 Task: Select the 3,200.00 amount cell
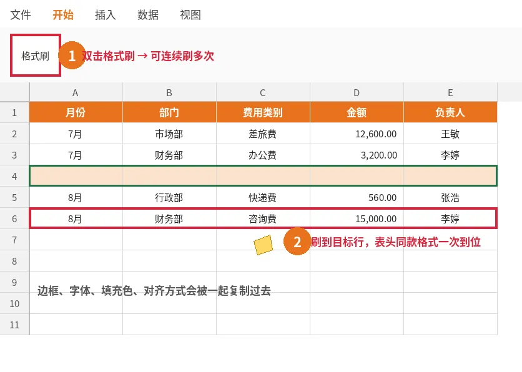click(357, 155)
